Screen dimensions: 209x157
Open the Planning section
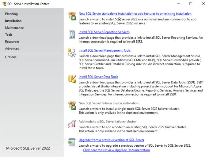pyautogui.click(x=11, y=14)
